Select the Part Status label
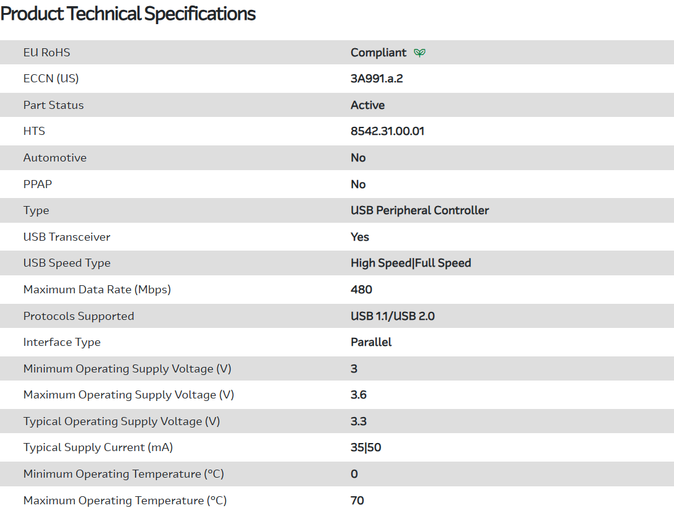The image size is (674, 508). click(x=53, y=105)
